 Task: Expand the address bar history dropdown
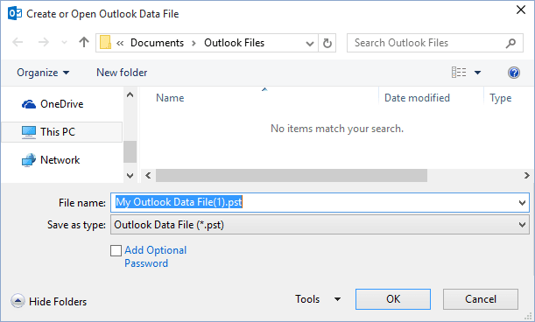[310, 44]
